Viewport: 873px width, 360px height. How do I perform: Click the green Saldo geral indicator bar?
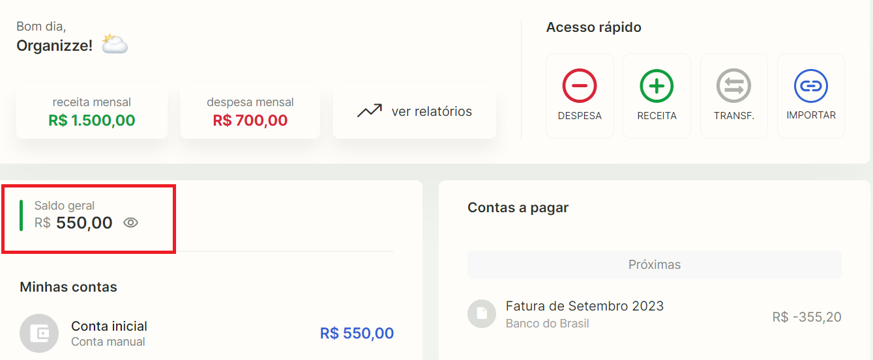(x=22, y=215)
